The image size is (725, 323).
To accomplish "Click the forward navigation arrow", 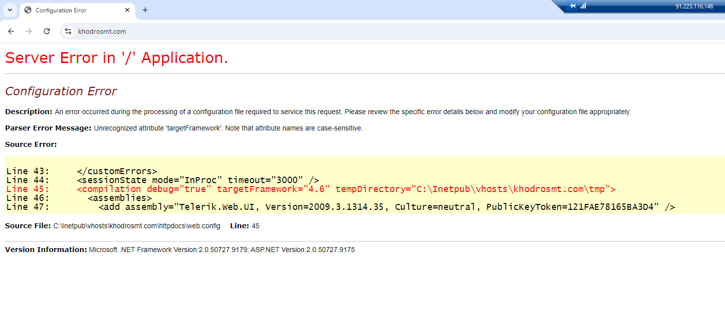I will (x=29, y=31).
